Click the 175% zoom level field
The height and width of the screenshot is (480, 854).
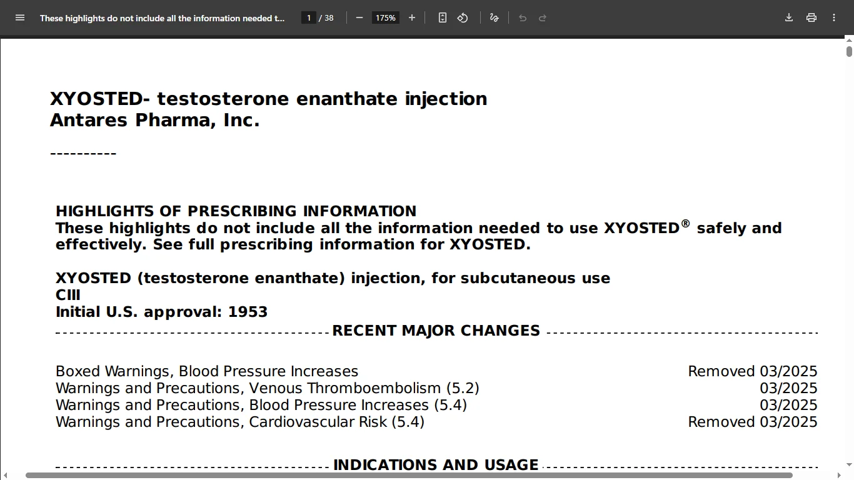[x=386, y=17]
